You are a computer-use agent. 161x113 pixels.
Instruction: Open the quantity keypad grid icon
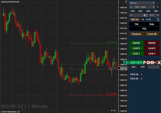pyautogui.click(x=145, y=15)
